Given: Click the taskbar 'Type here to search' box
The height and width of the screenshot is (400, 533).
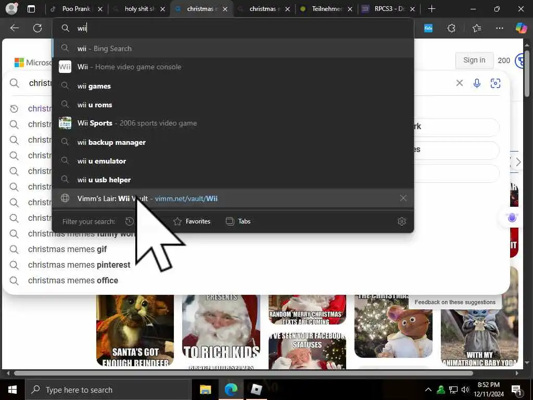Looking at the screenshot, I should coord(108,390).
